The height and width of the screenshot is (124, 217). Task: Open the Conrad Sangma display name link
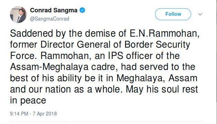(54, 10)
